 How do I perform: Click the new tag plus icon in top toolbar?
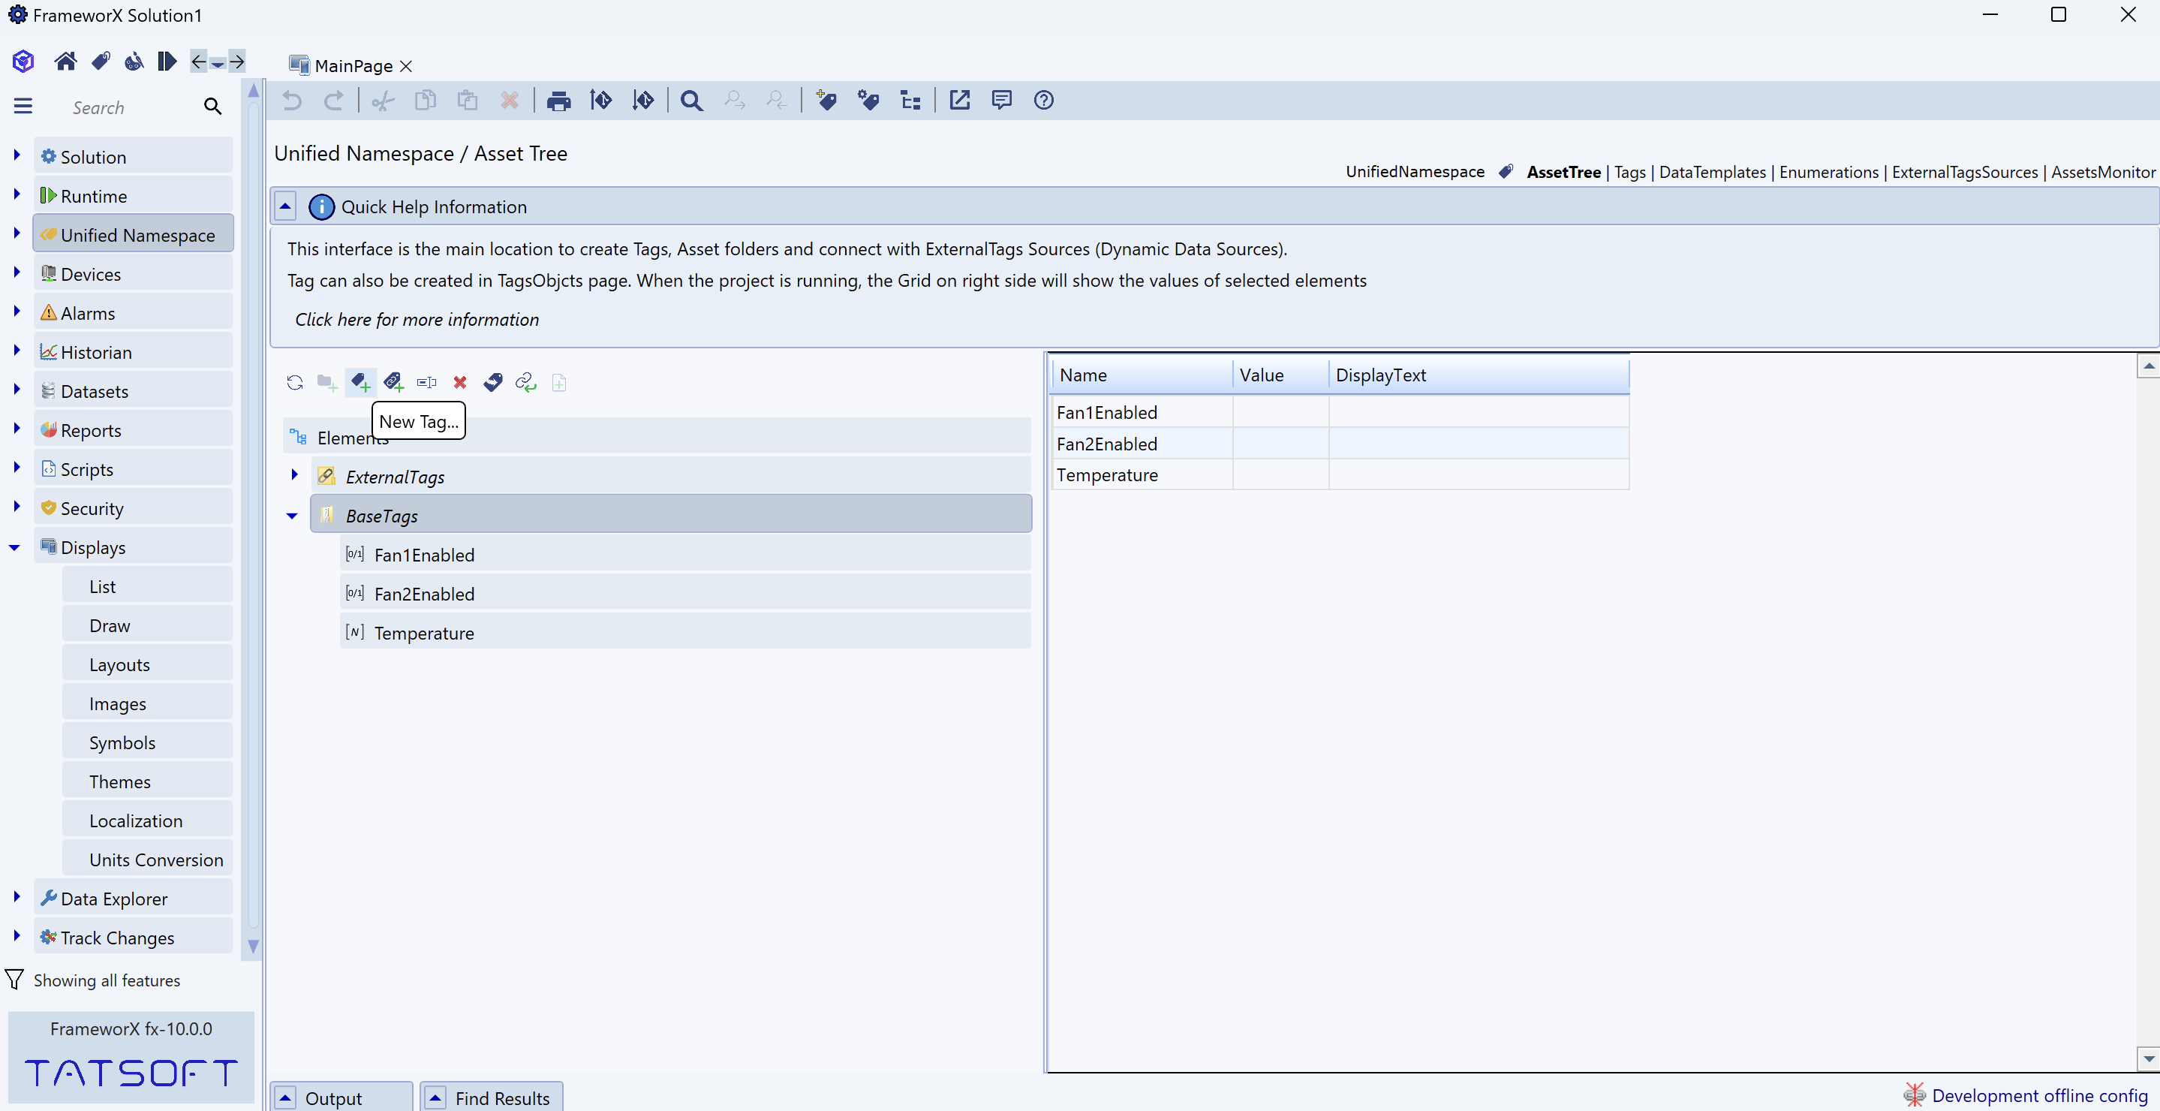tap(826, 101)
